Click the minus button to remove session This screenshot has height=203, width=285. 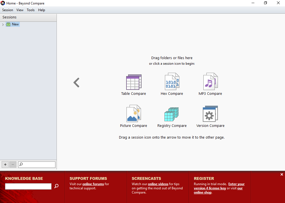13,165
